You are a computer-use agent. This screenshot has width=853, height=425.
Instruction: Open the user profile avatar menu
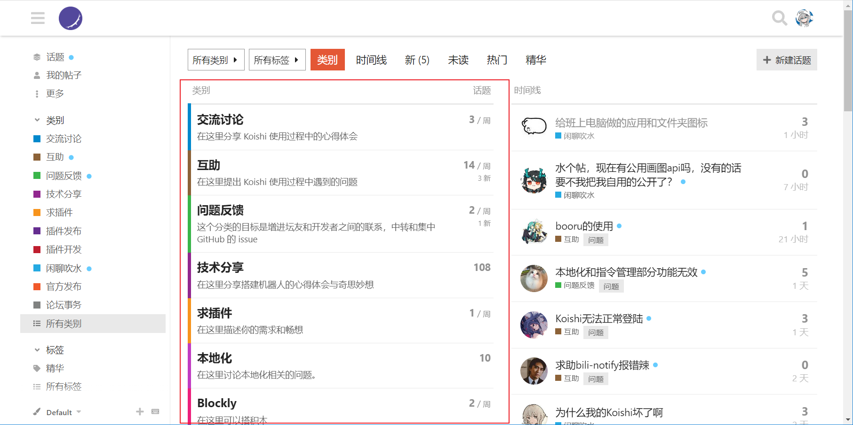(805, 18)
